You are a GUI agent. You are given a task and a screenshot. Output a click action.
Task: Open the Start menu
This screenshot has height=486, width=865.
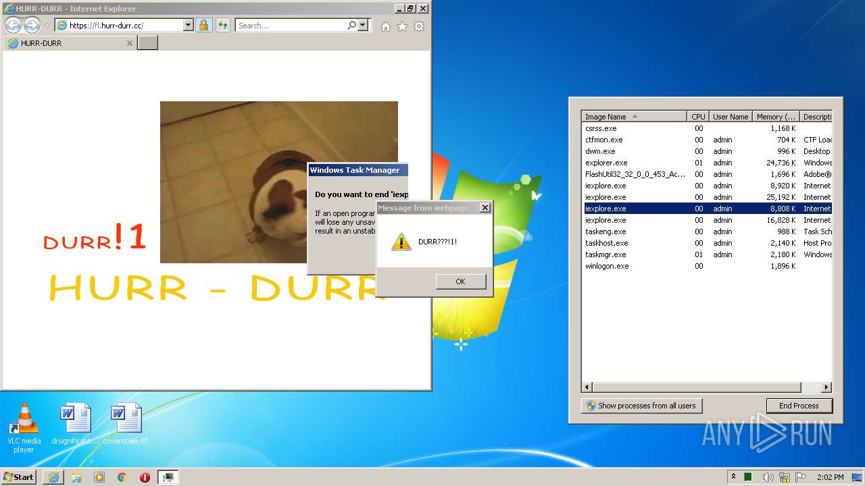[x=19, y=477]
